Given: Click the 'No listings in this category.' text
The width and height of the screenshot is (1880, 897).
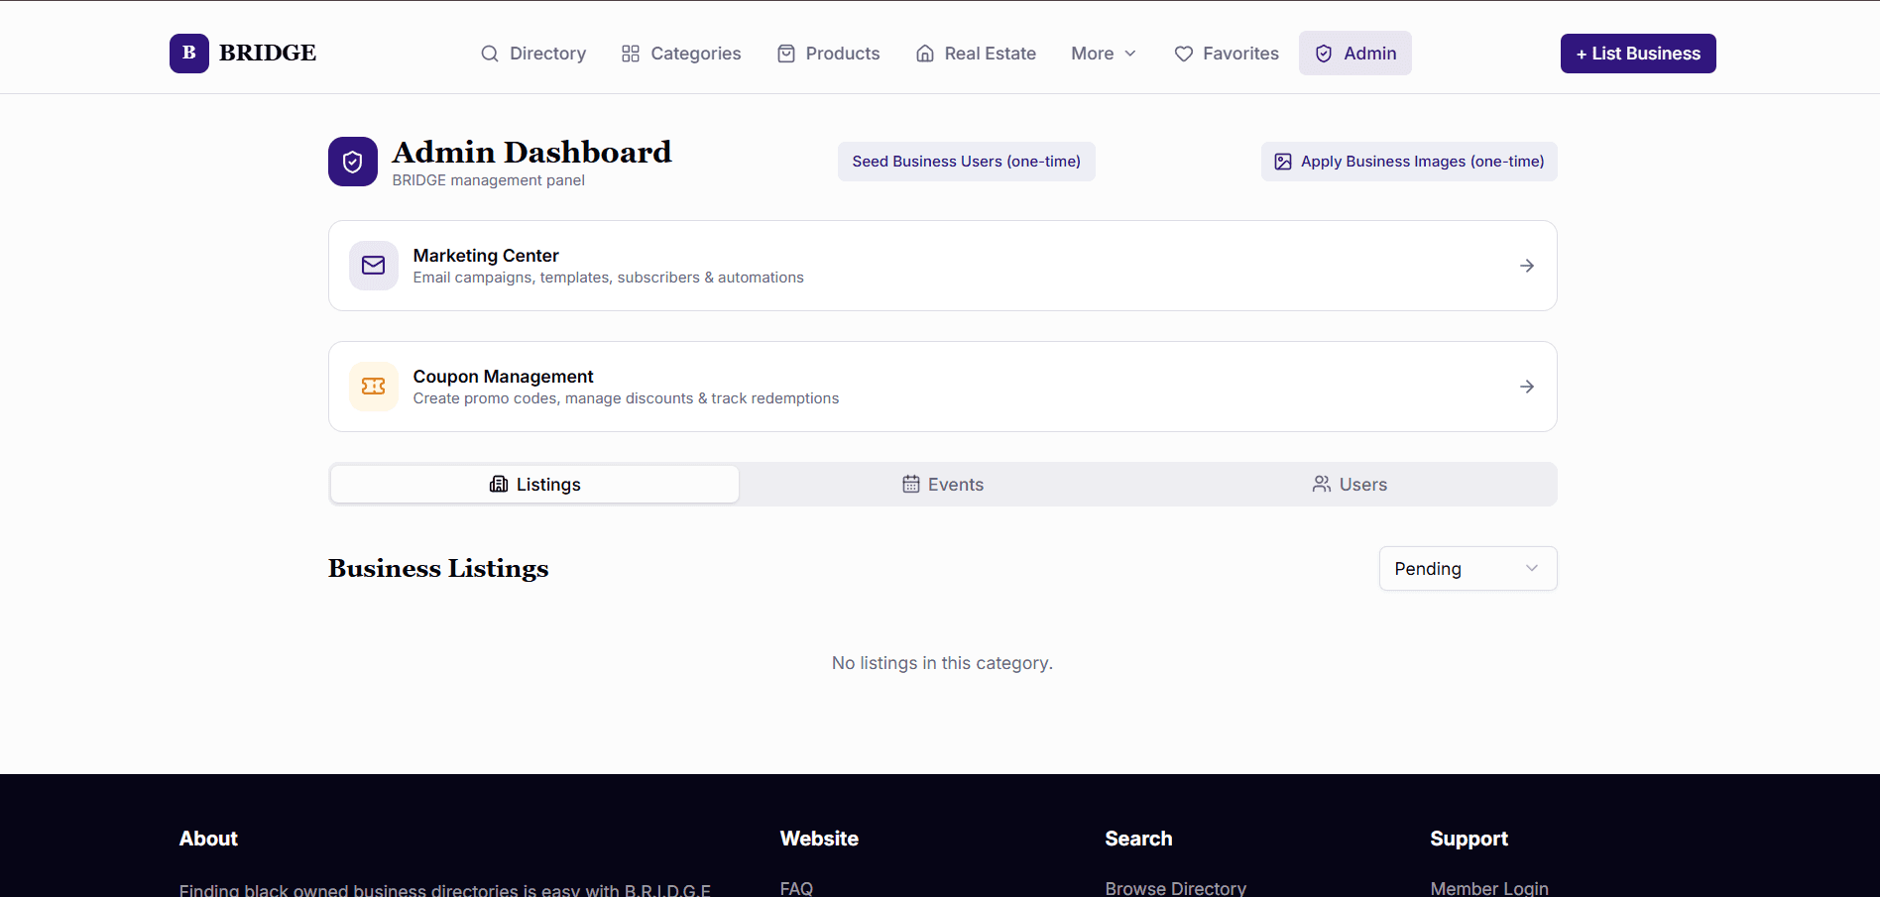Looking at the screenshot, I should pos(942,663).
